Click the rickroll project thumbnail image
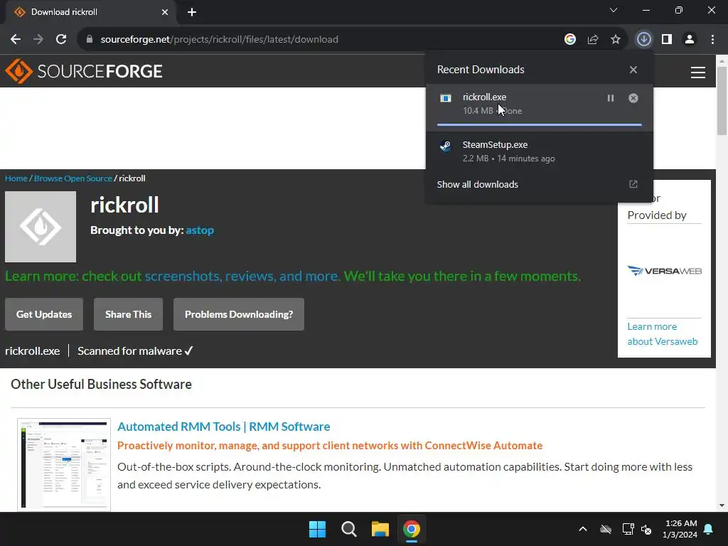 tap(41, 227)
